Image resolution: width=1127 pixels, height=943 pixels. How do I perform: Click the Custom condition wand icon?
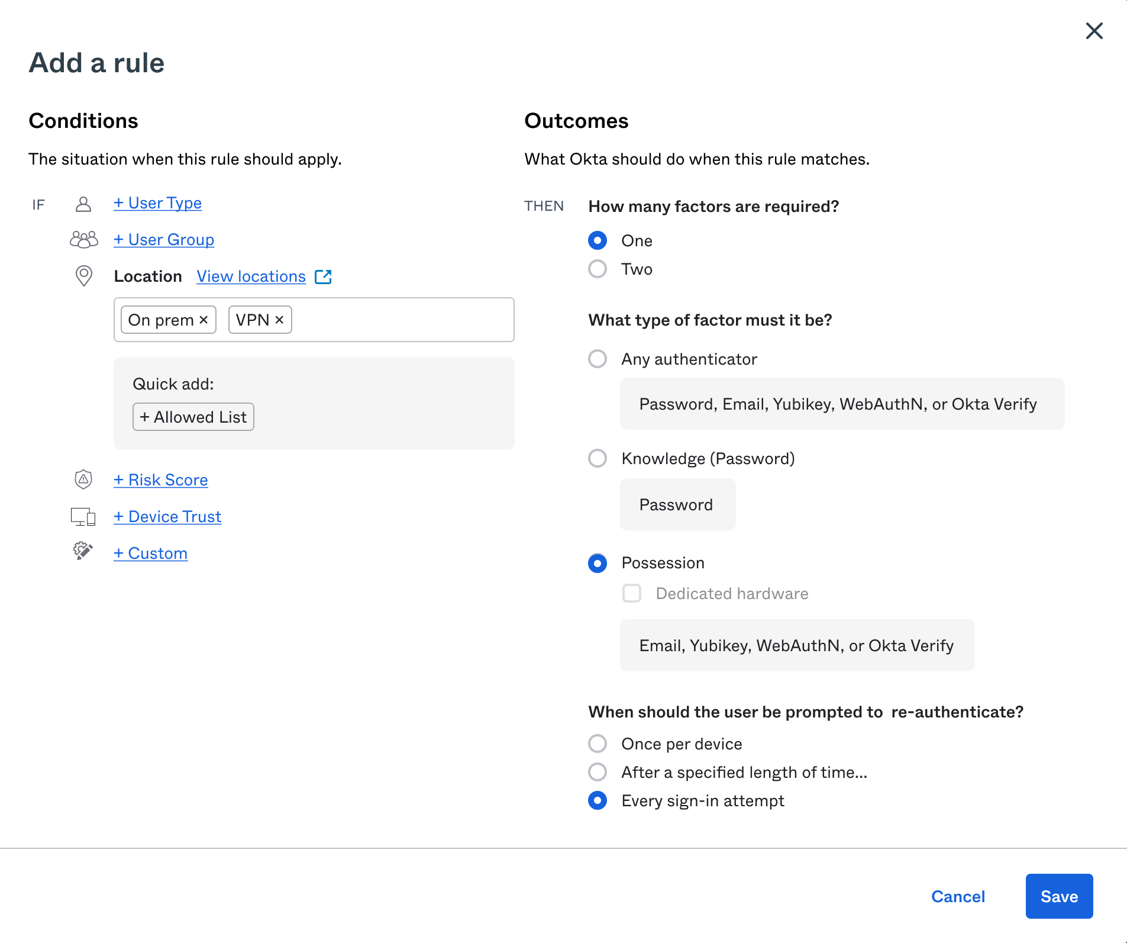point(82,551)
